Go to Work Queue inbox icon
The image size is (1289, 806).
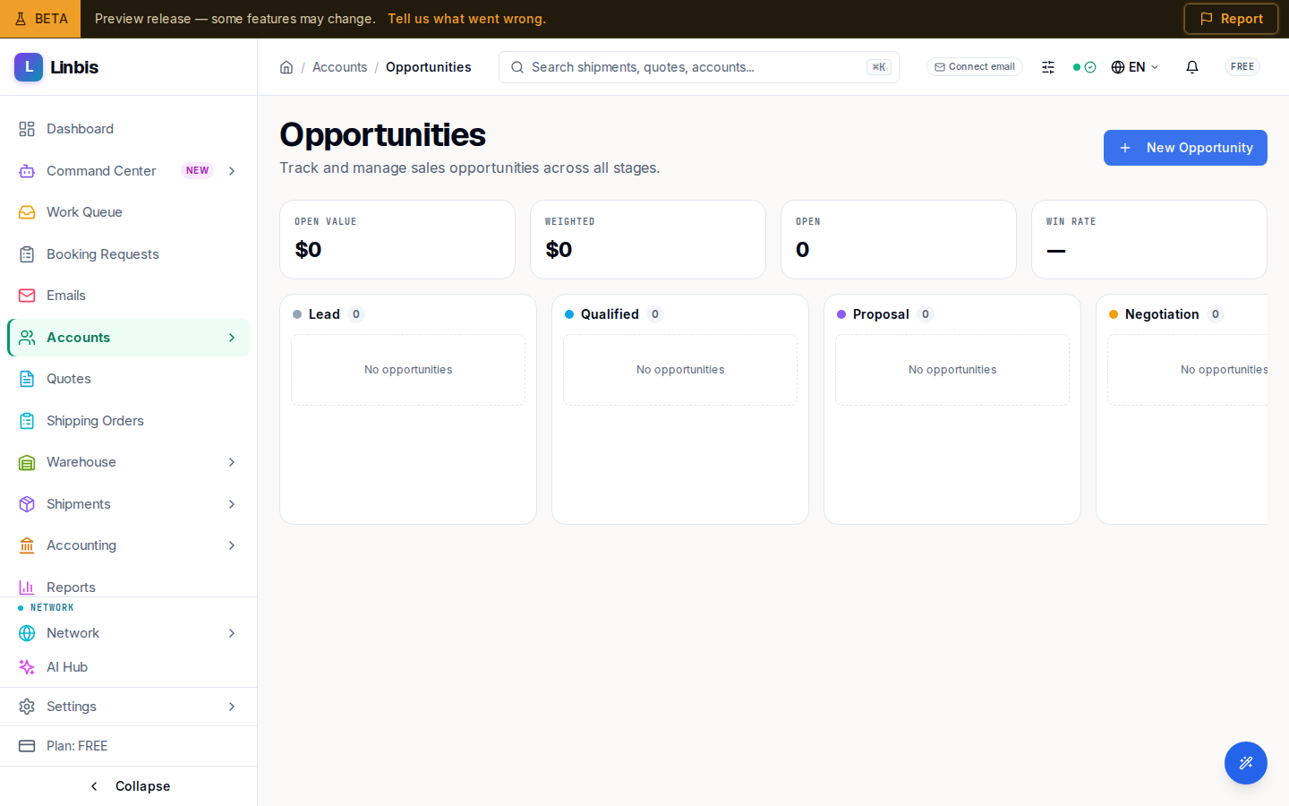coord(27,212)
